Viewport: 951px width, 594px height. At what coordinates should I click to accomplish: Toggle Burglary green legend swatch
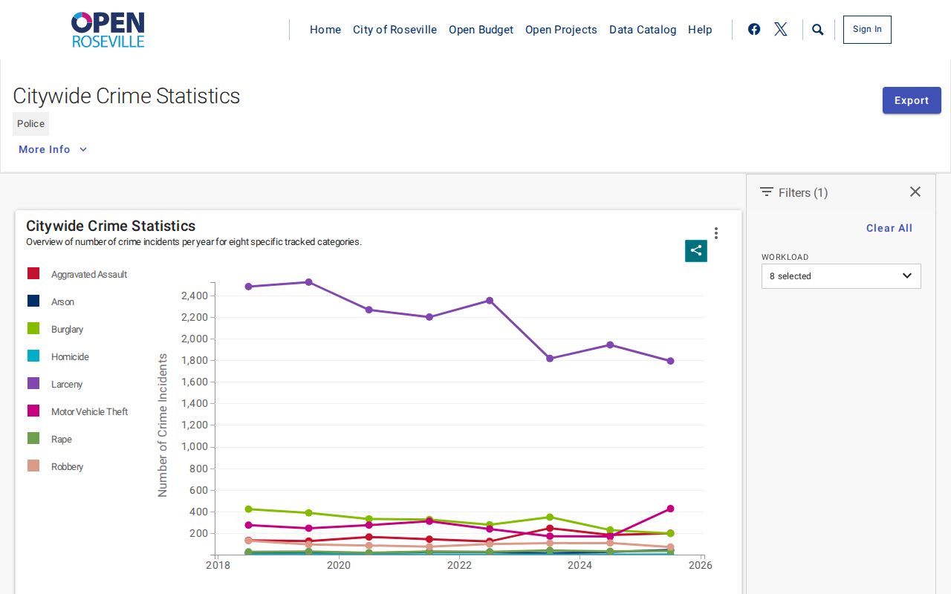pyautogui.click(x=33, y=329)
